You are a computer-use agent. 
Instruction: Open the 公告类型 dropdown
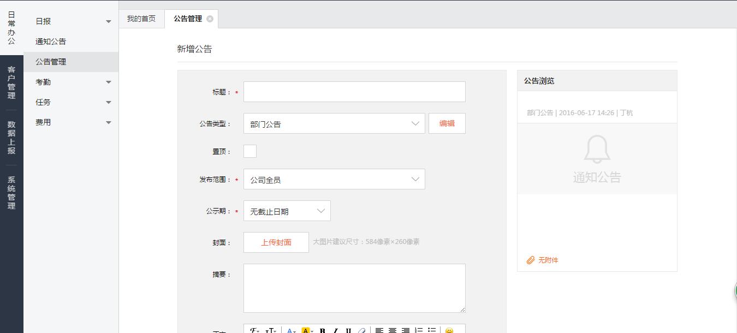click(x=334, y=124)
